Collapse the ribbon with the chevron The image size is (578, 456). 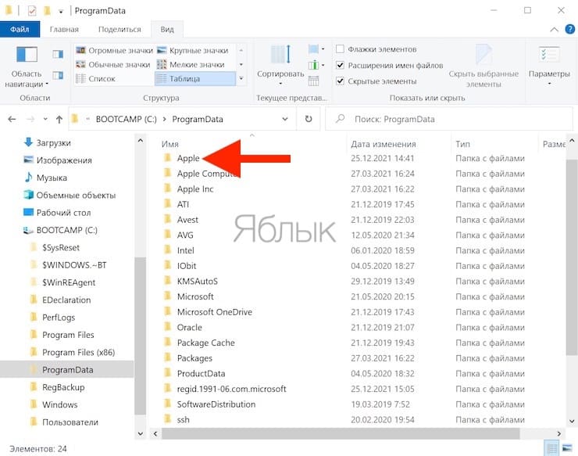[x=554, y=30]
